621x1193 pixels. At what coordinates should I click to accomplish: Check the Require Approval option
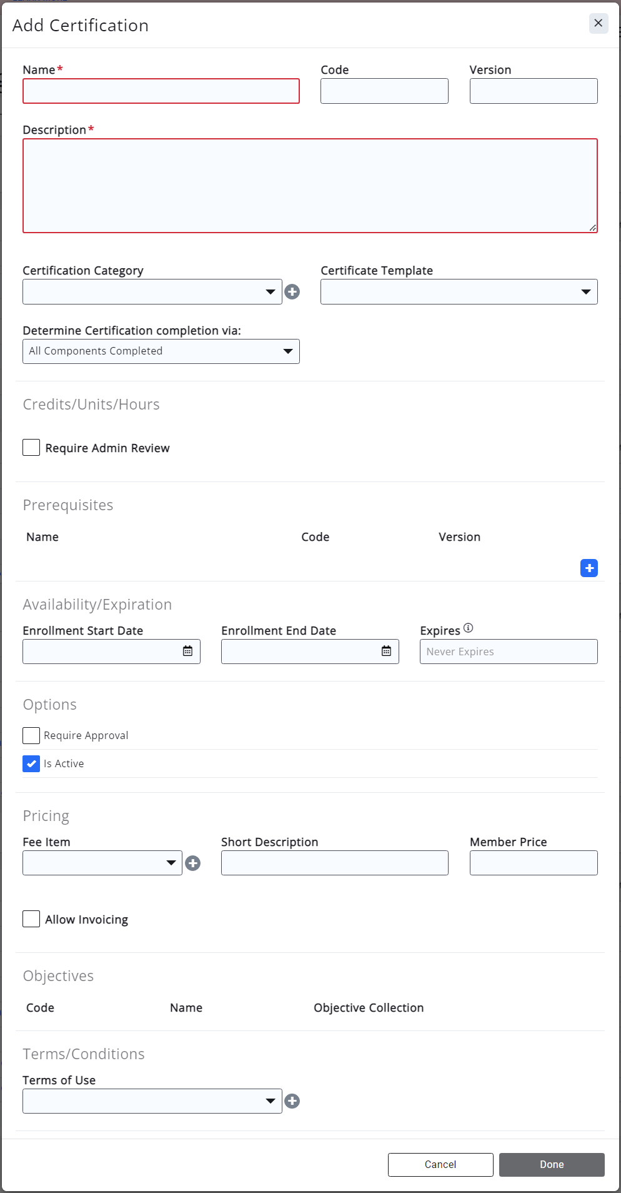click(31, 735)
